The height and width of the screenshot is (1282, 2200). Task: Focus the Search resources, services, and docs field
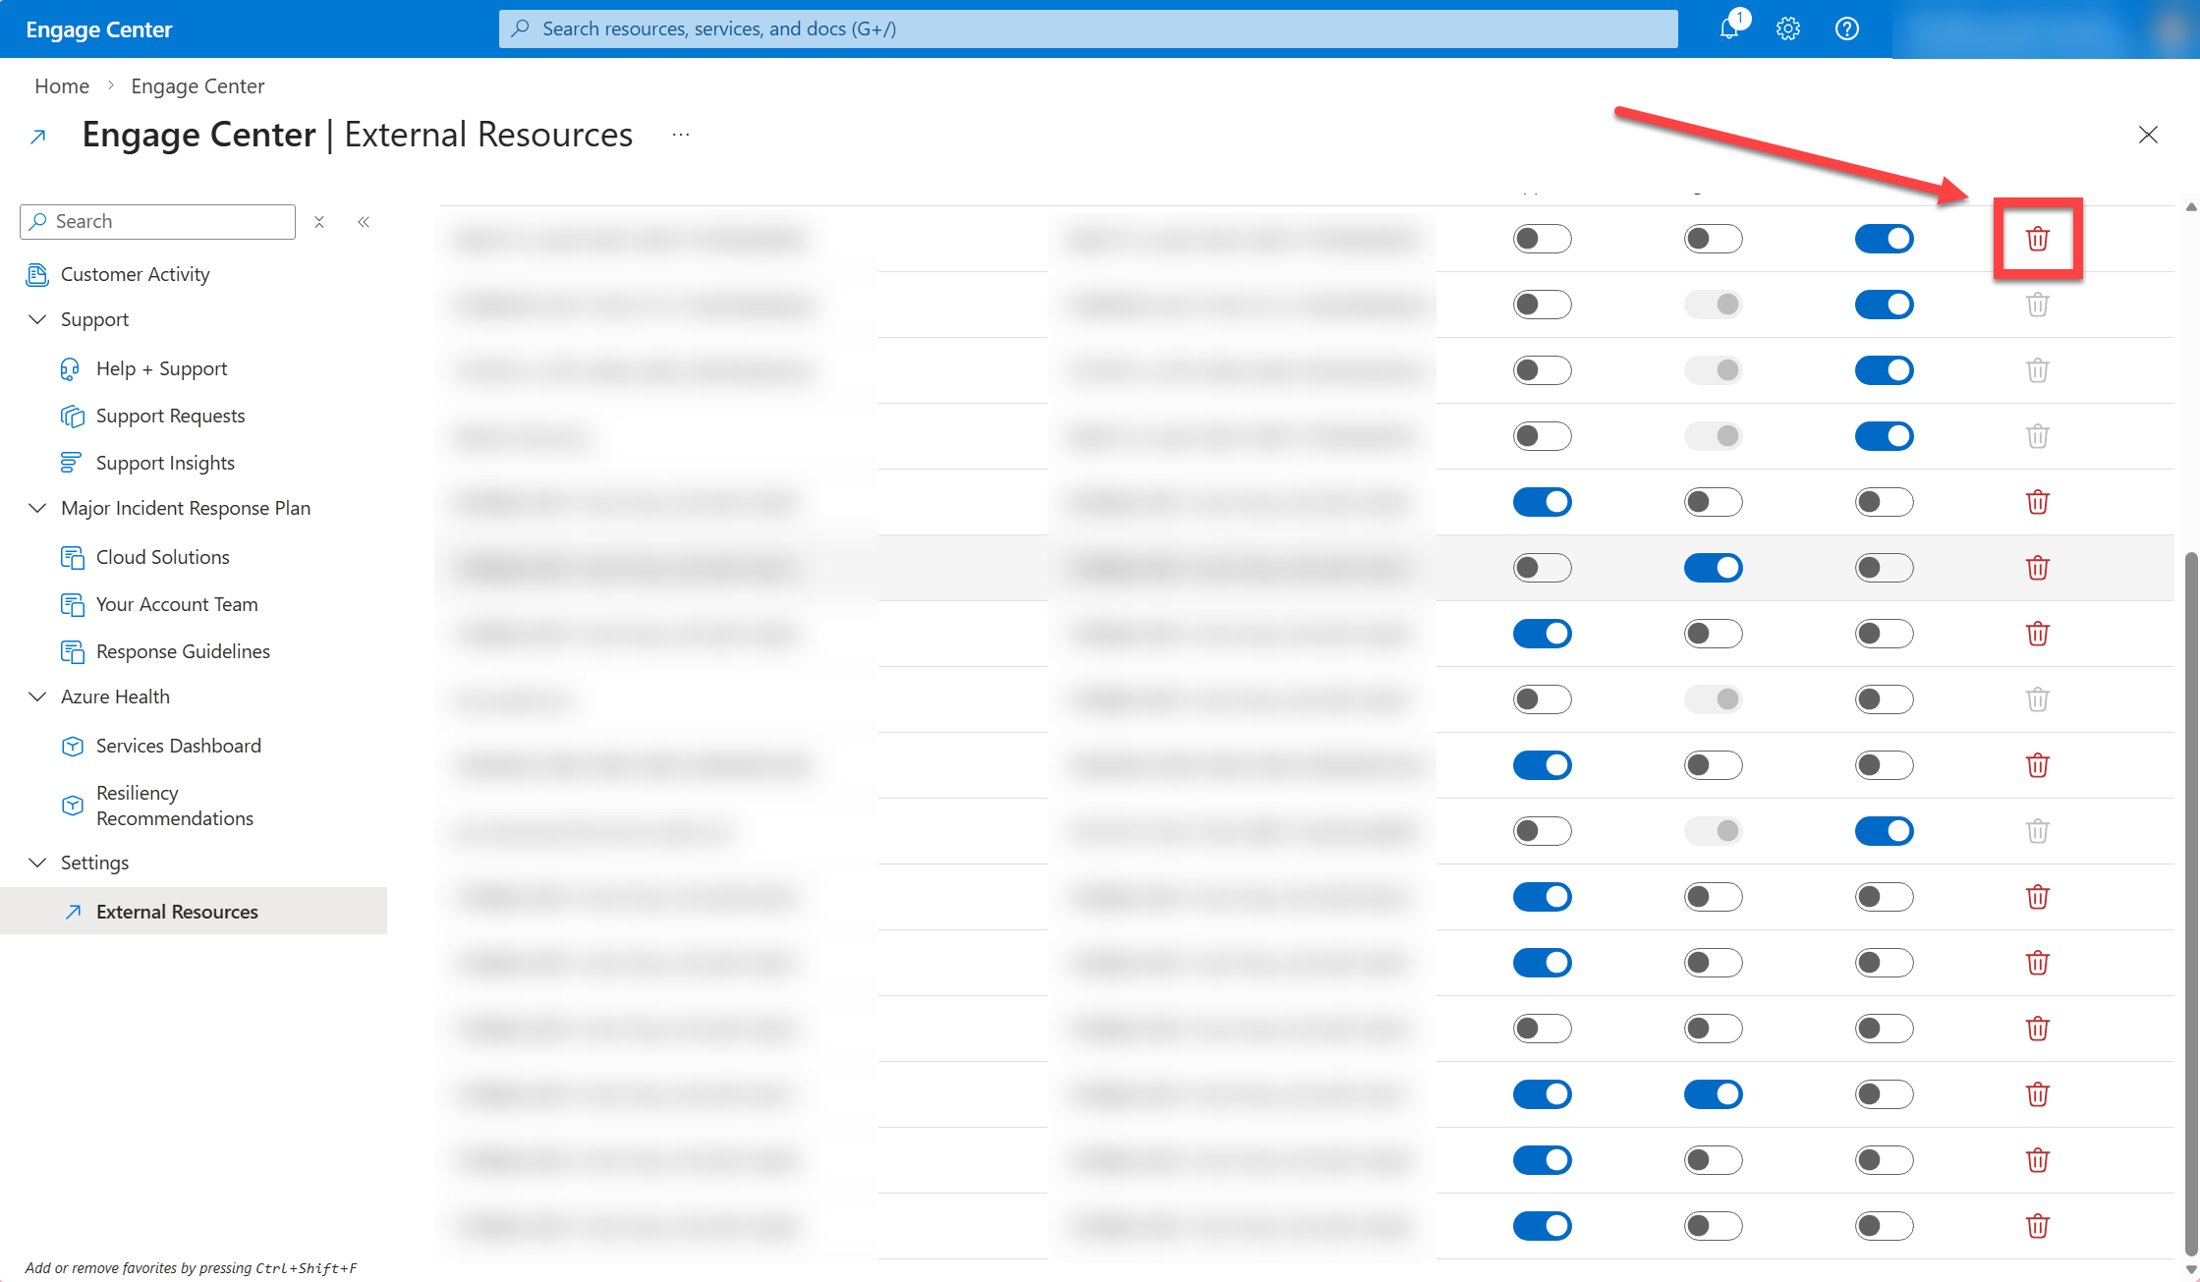pos(1089,28)
